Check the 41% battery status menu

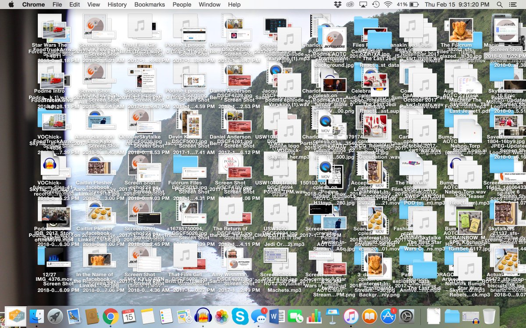(408, 5)
